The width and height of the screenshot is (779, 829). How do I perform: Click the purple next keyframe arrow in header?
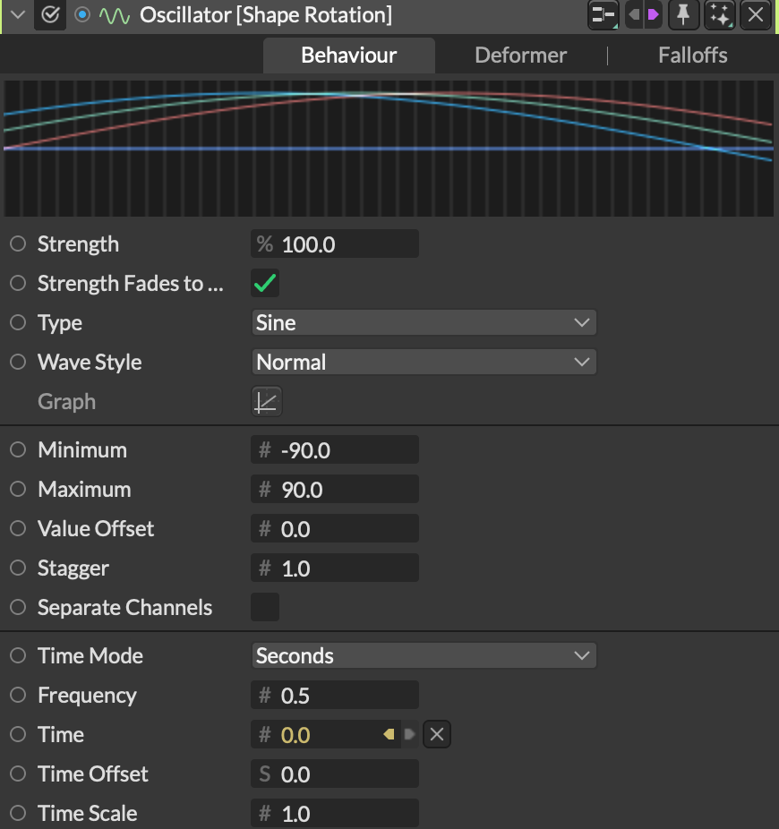point(654,15)
